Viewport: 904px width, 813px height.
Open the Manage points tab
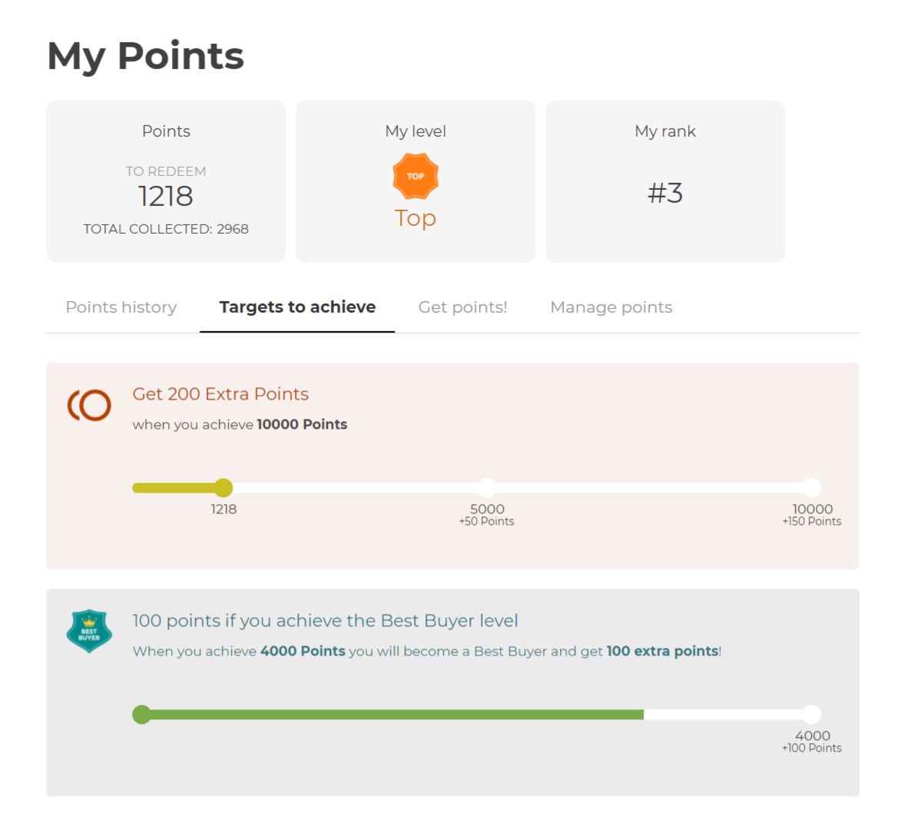click(x=611, y=307)
